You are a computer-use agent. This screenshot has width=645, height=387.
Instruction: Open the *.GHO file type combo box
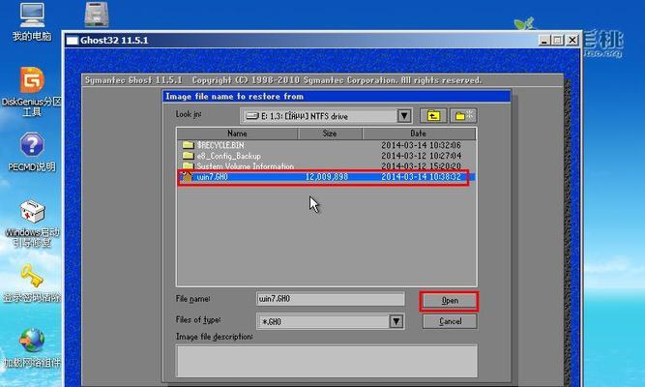(331, 321)
